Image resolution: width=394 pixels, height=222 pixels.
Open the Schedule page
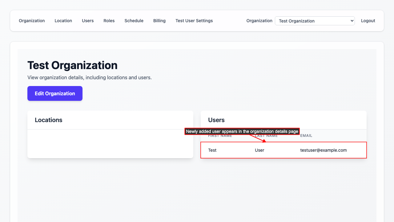[x=134, y=21]
